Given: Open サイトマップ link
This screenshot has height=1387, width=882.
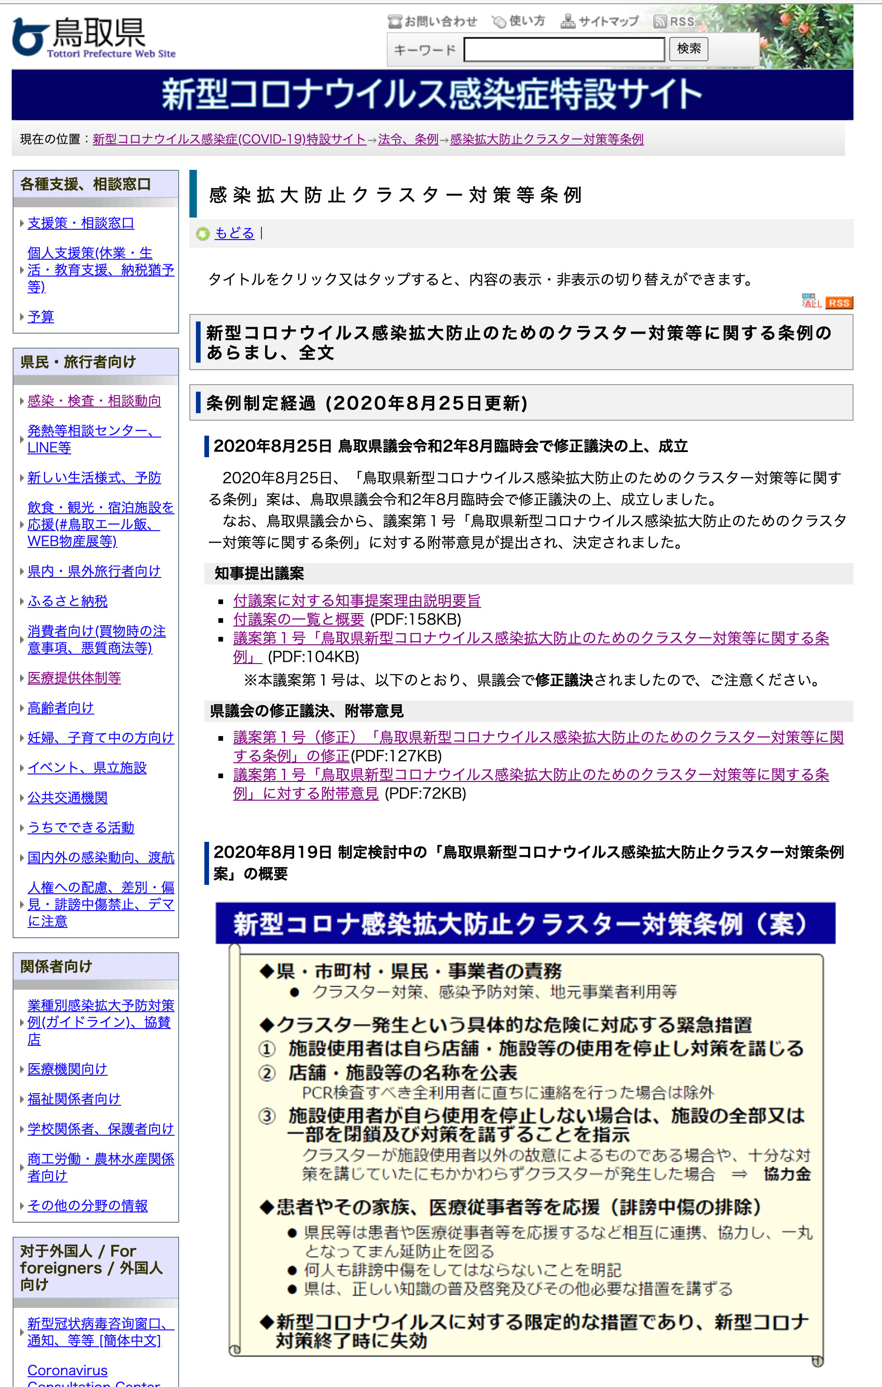Looking at the screenshot, I should [600, 22].
